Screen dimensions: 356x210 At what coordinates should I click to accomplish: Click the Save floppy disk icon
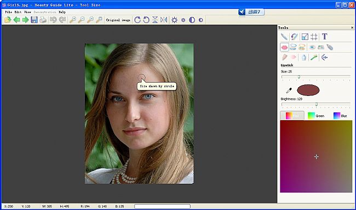(x=35, y=20)
